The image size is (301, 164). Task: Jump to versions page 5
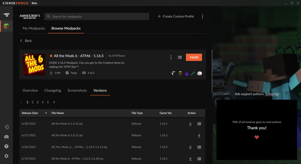click(48, 102)
